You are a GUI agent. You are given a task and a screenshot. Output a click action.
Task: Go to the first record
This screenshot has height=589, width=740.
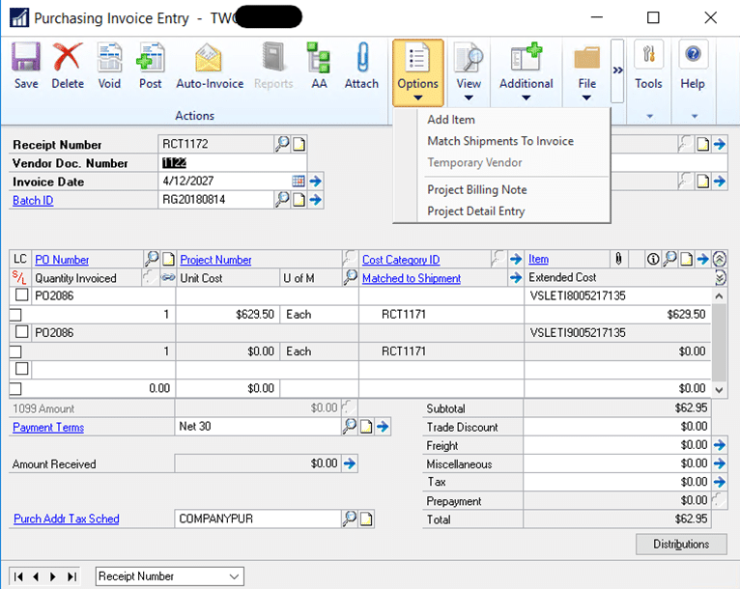18,576
